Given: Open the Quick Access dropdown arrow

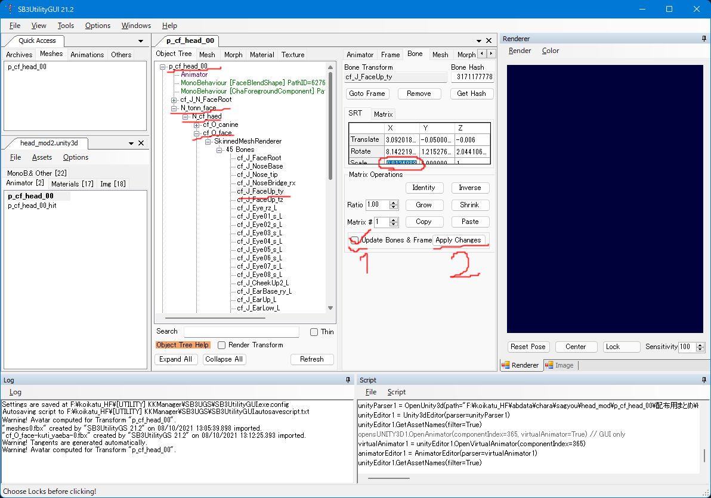Looking at the screenshot, I should click(x=141, y=41).
